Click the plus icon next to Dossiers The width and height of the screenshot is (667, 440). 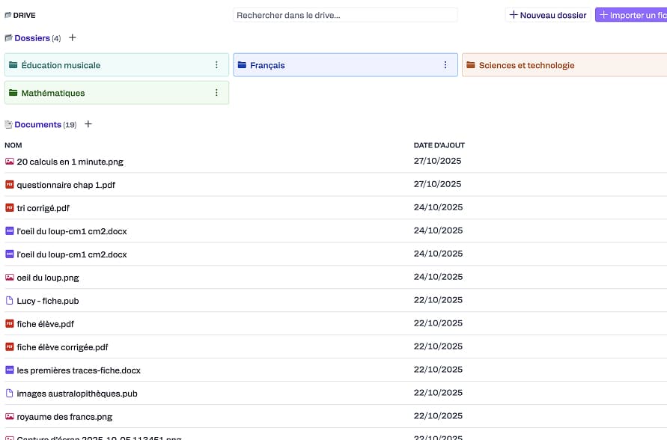click(x=73, y=38)
